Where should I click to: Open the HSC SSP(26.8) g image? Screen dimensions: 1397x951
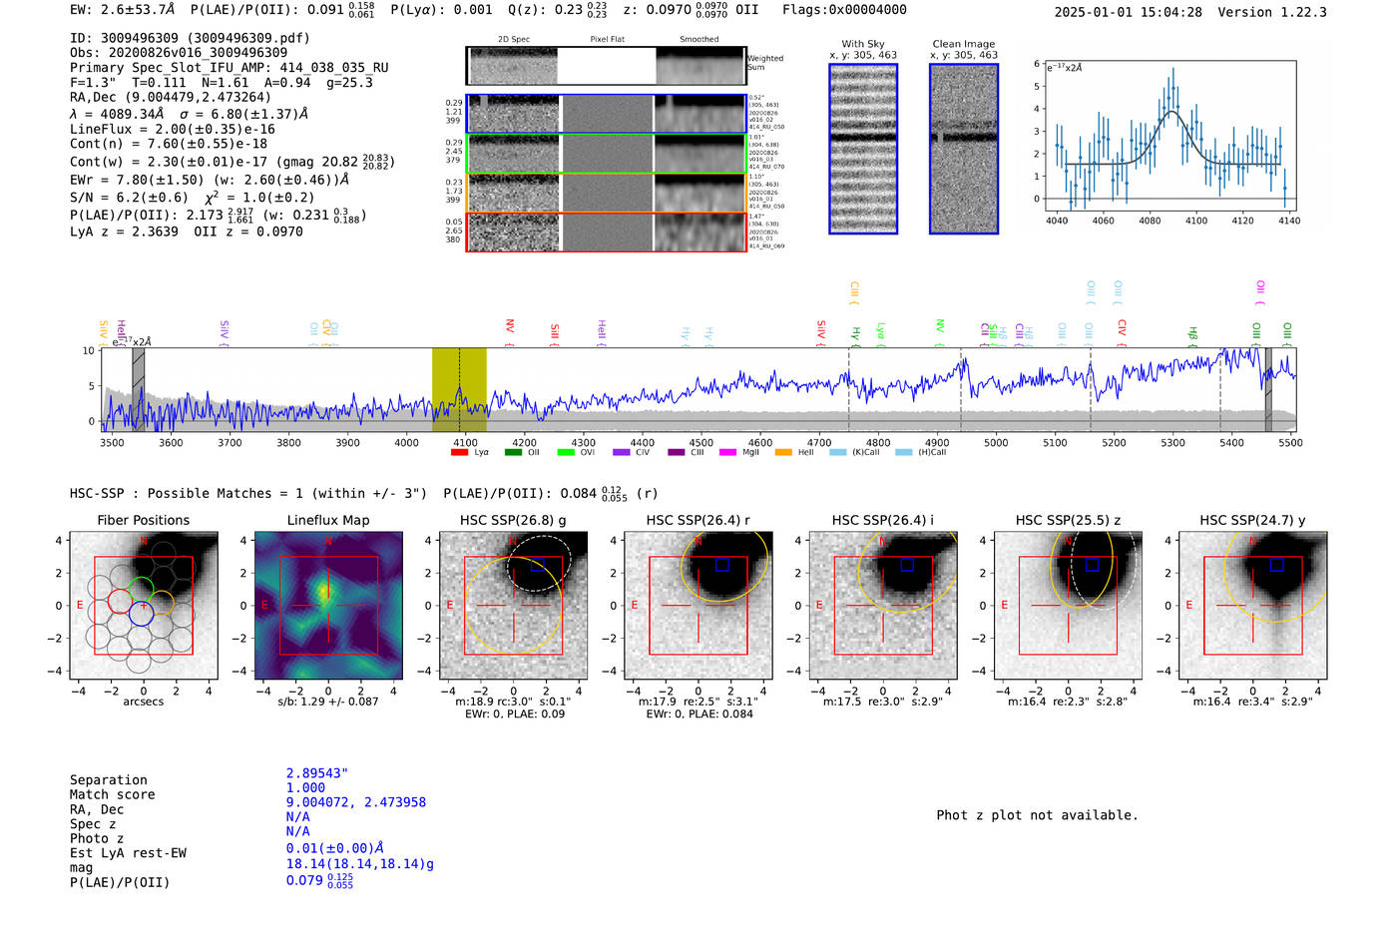(x=513, y=605)
